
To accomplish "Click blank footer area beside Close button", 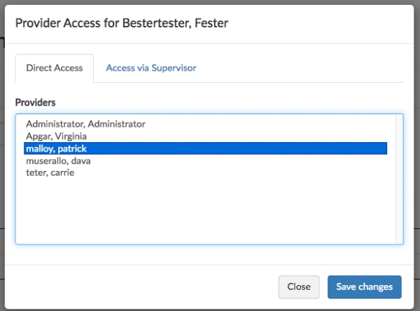I will click(x=142, y=287).
